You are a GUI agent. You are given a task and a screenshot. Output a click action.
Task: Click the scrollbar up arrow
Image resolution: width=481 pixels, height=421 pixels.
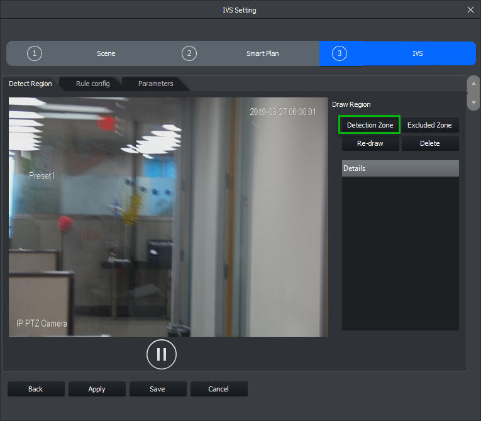coord(473,82)
